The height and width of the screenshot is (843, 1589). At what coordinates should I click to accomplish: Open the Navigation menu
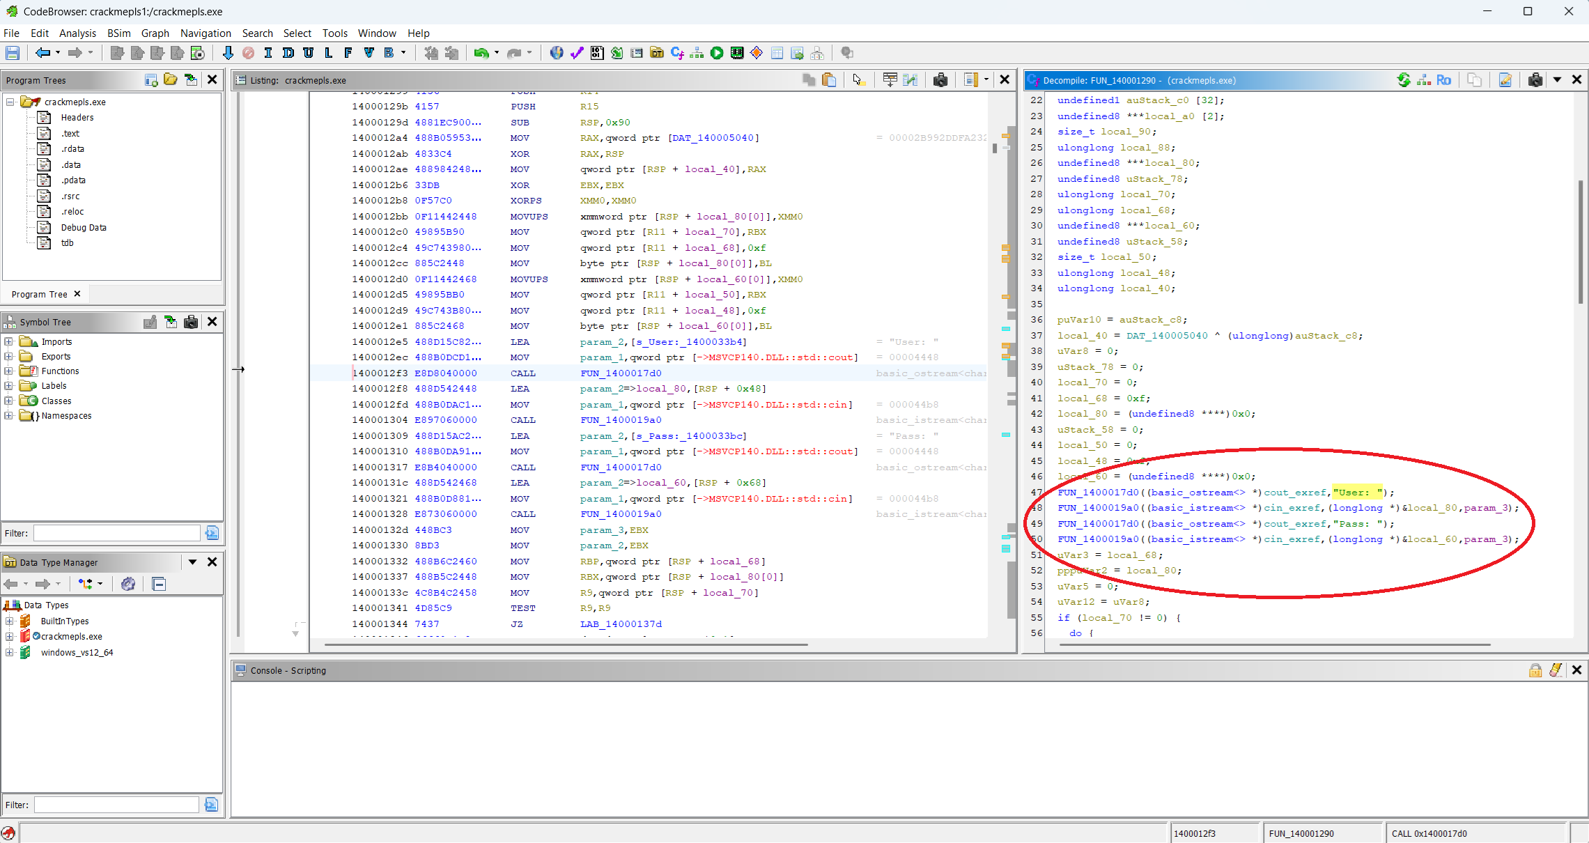pyautogui.click(x=206, y=33)
